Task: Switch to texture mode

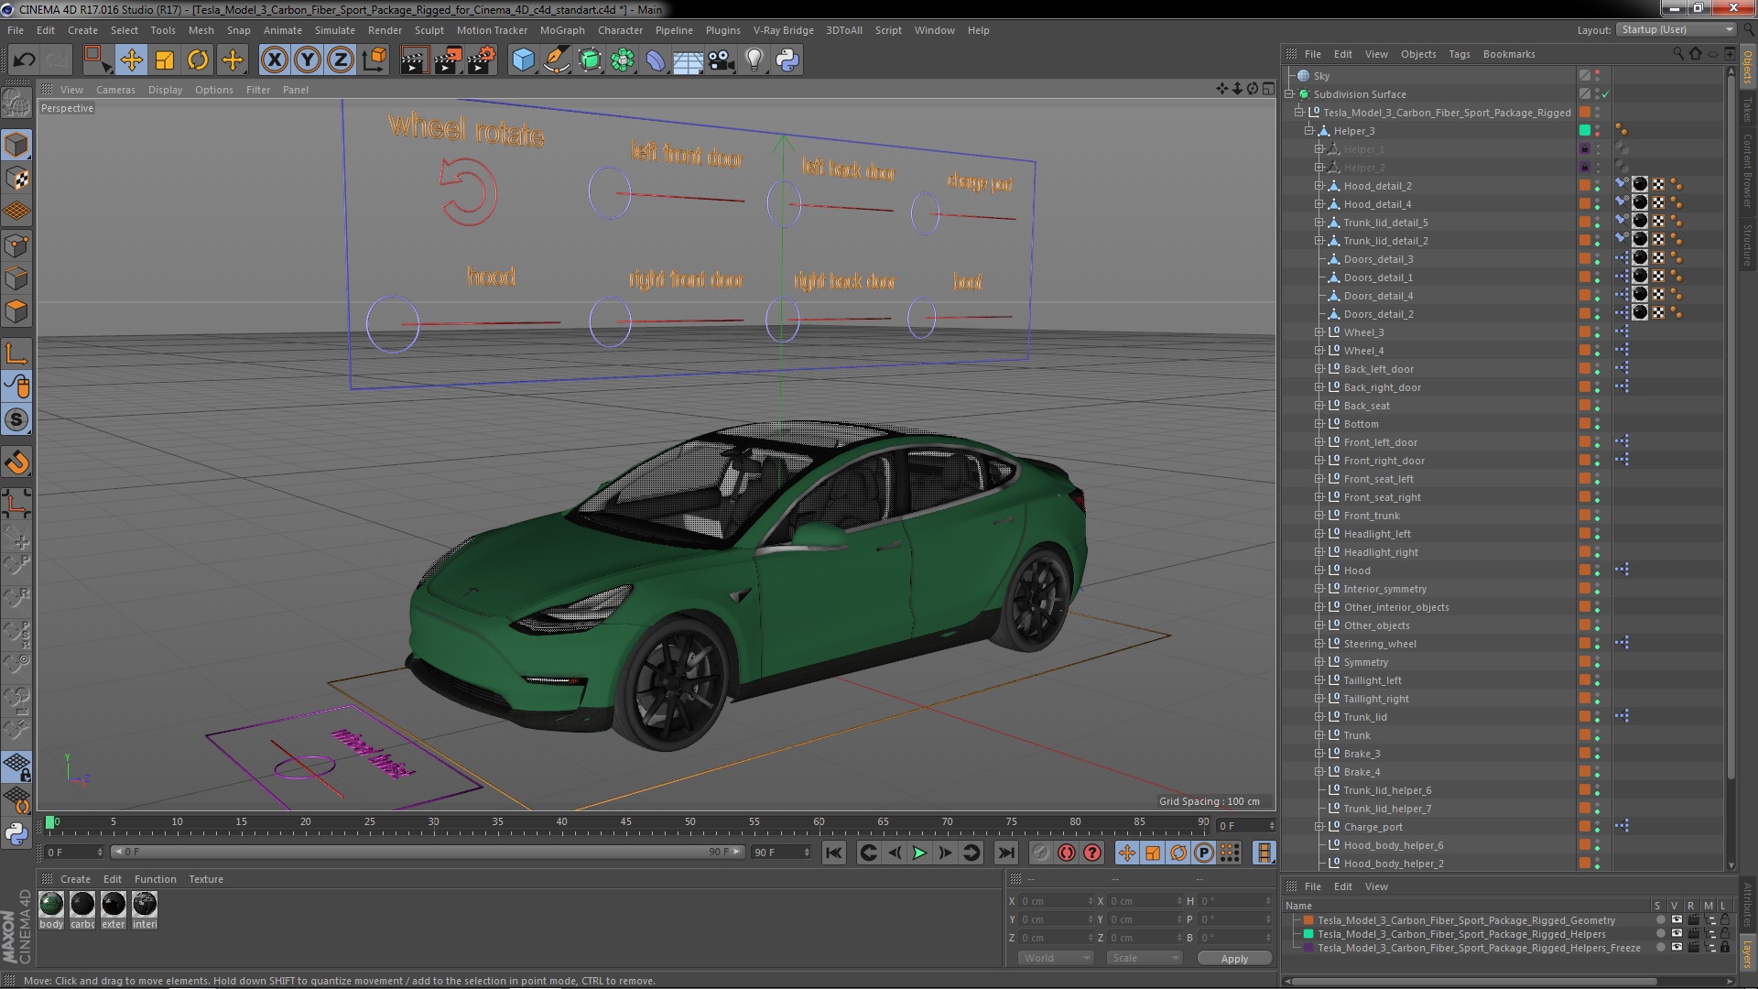Action: click(x=16, y=179)
